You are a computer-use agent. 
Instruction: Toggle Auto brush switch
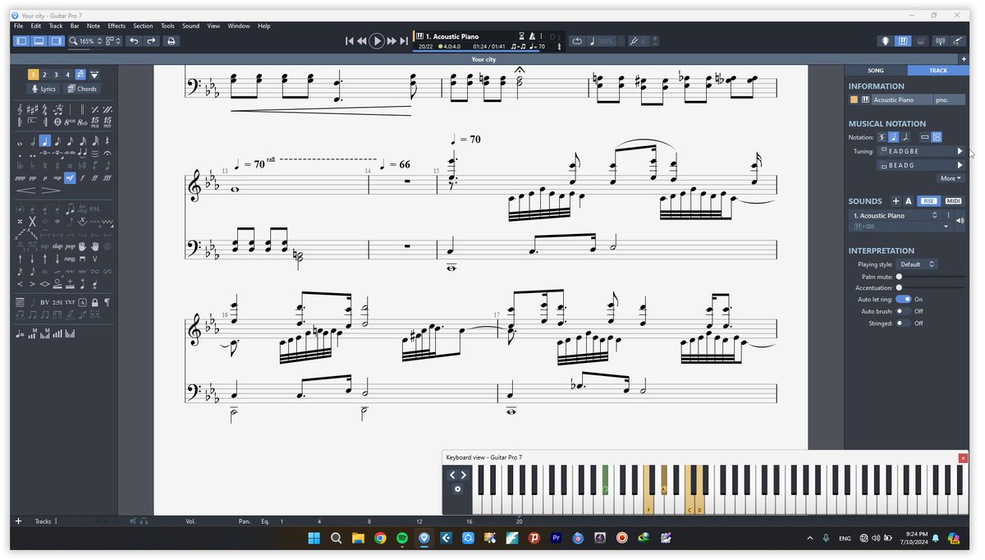pyautogui.click(x=903, y=311)
